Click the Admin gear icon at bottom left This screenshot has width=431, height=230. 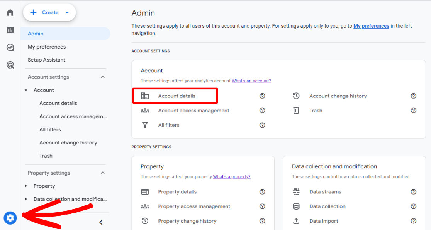[10, 218]
